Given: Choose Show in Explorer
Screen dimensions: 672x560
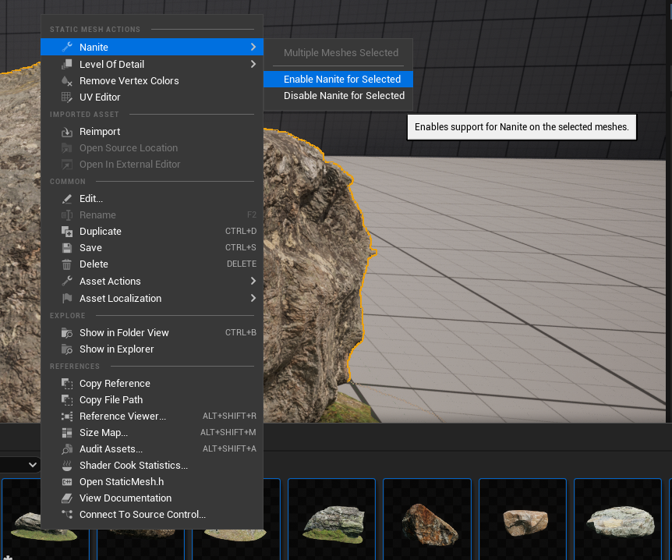Looking at the screenshot, I should coord(152,349).
